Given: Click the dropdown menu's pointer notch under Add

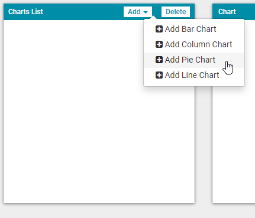Looking at the screenshot, I should [153, 18].
